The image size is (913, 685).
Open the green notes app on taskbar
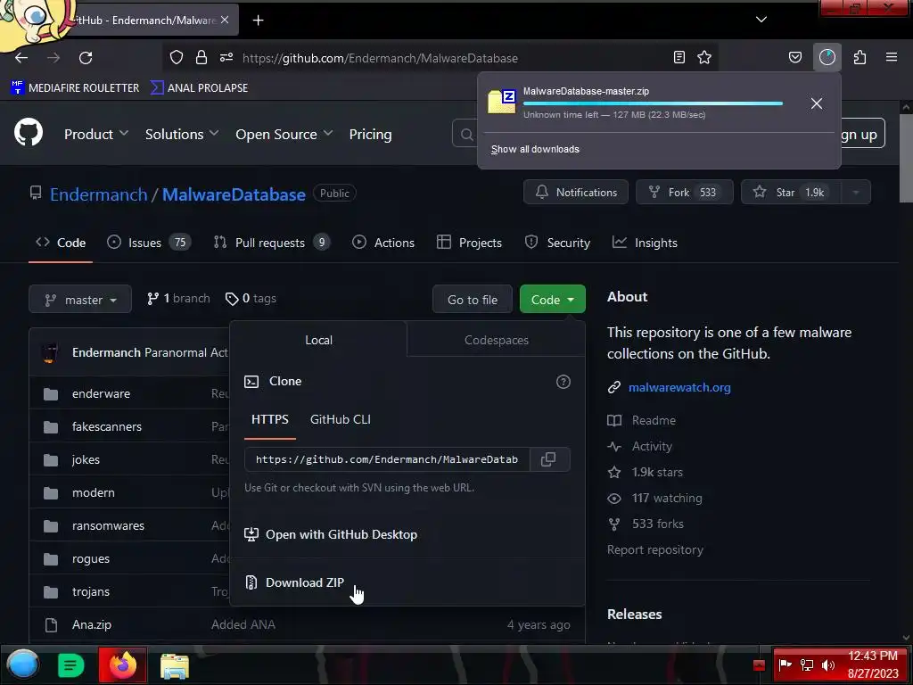pyautogui.click(x=70, y=665)
